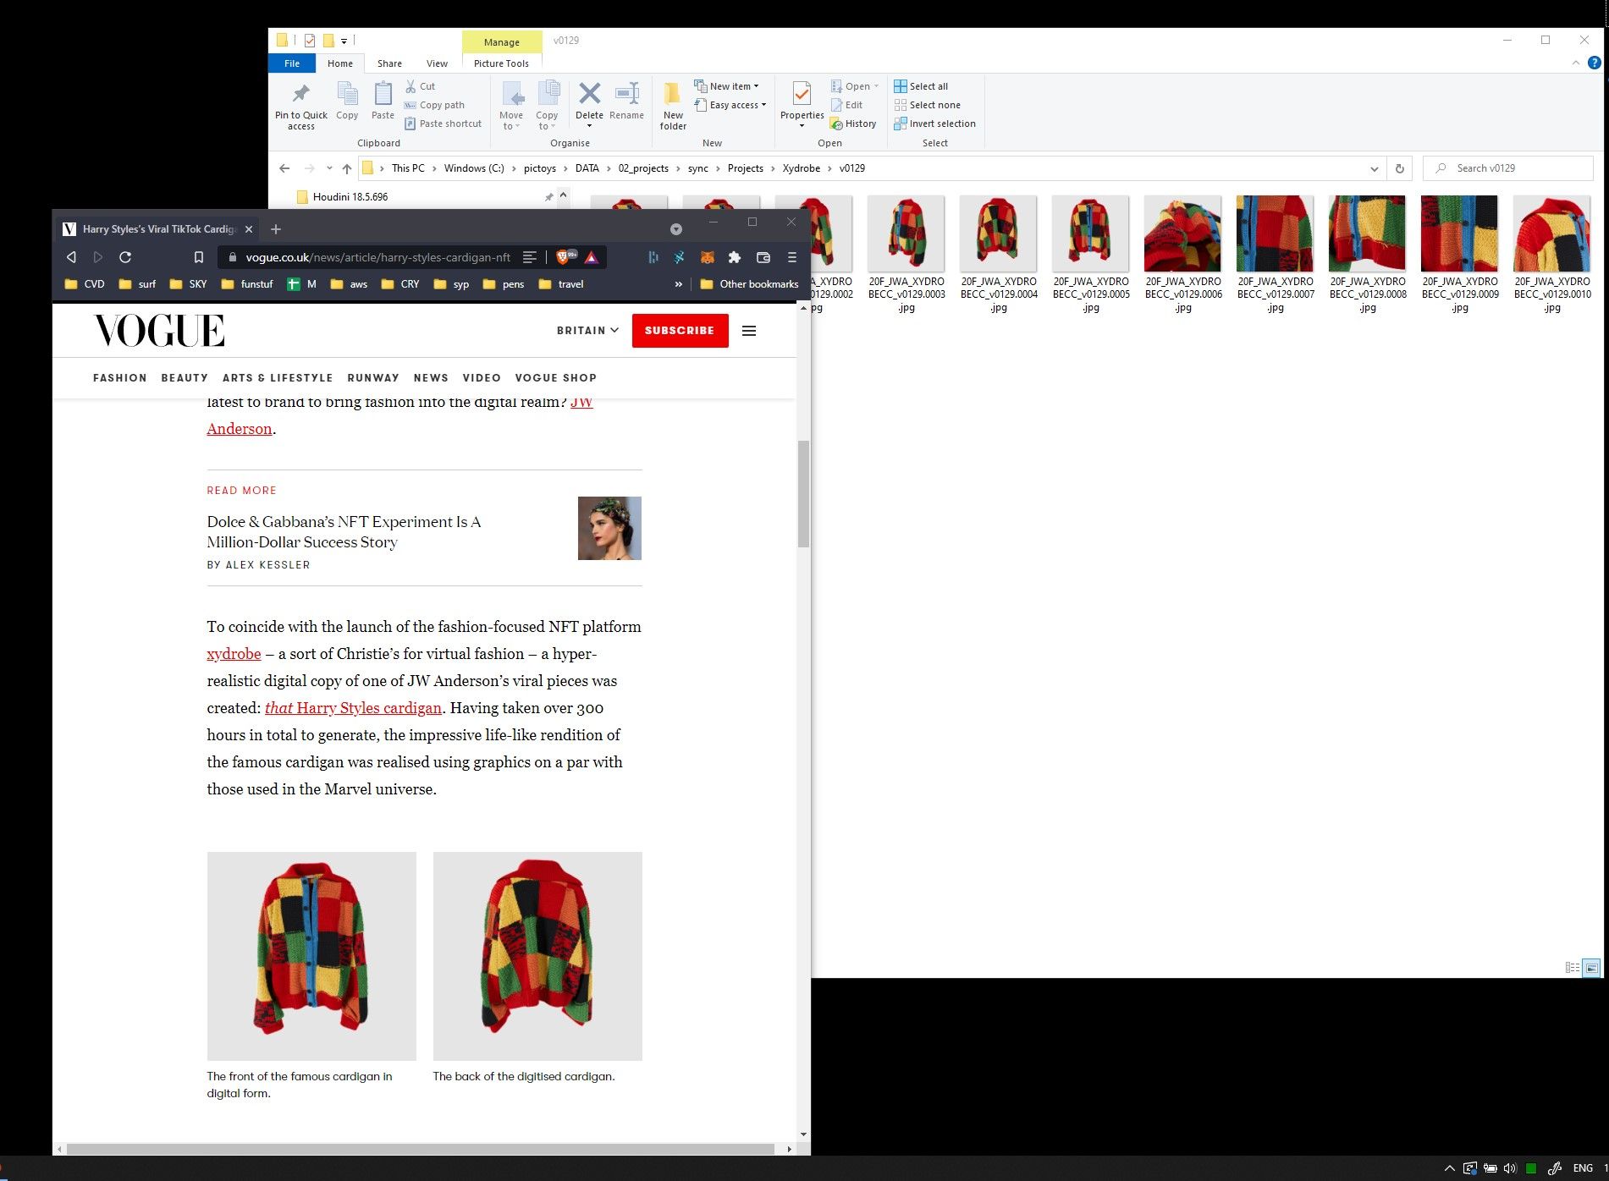This screenshot has height=1181, width=1609.
Task: Open the volume icon in system tray
Action: coord(1510,1168)
